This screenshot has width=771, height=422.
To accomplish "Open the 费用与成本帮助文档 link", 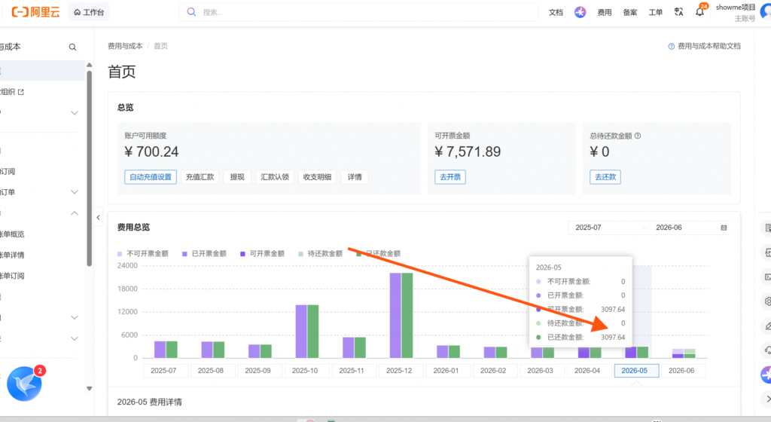I will pos(709,46).
